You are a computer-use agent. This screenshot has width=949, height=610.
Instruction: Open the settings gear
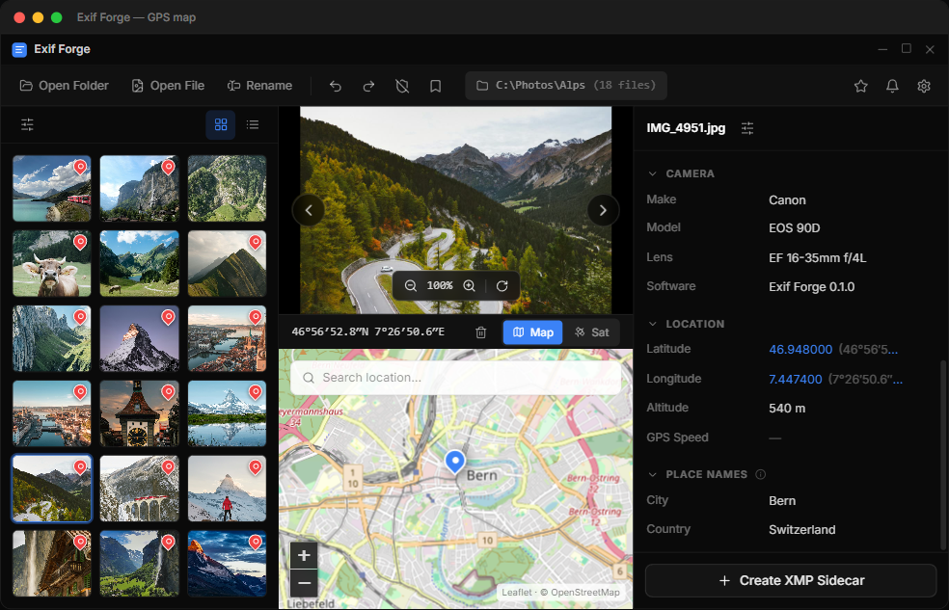point(924,86)
